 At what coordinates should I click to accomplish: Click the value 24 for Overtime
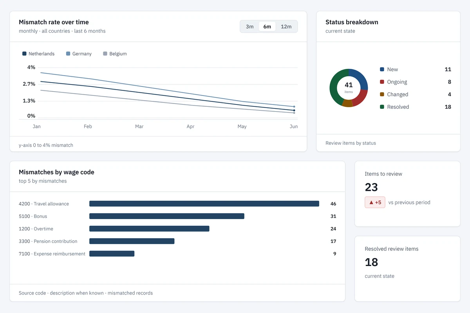(333, 228)
